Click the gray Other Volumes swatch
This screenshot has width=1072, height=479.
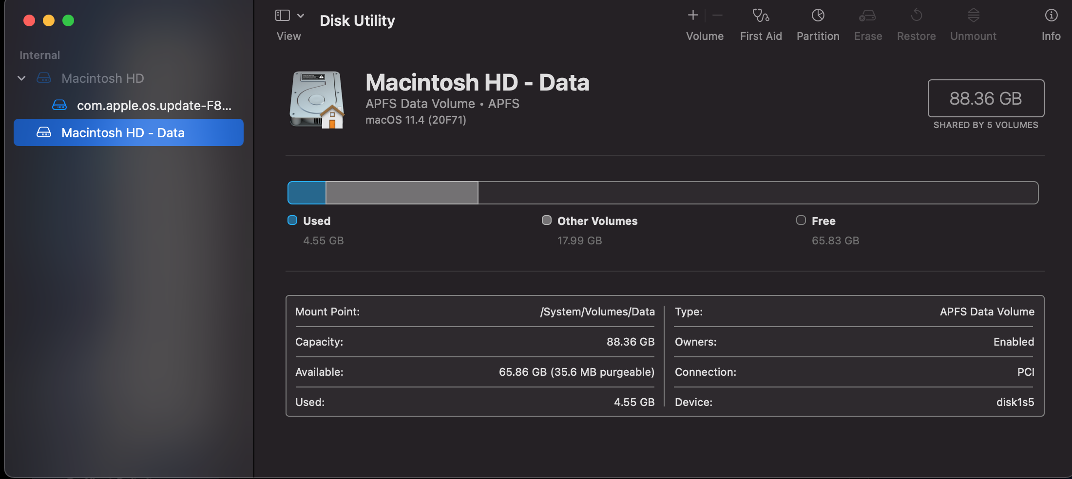click(547, 221)
